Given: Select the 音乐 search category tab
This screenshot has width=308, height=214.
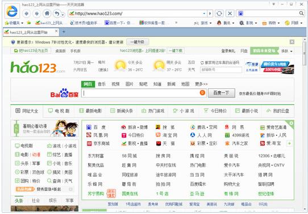Looking at the screenshot, I should point(102,84).
